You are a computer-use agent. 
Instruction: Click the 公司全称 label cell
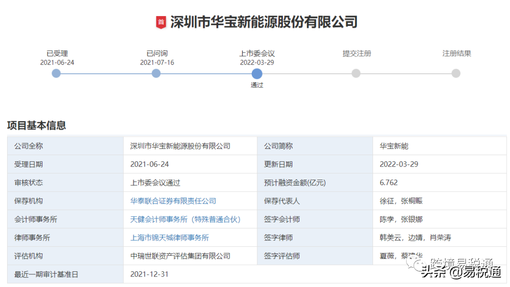65,146
